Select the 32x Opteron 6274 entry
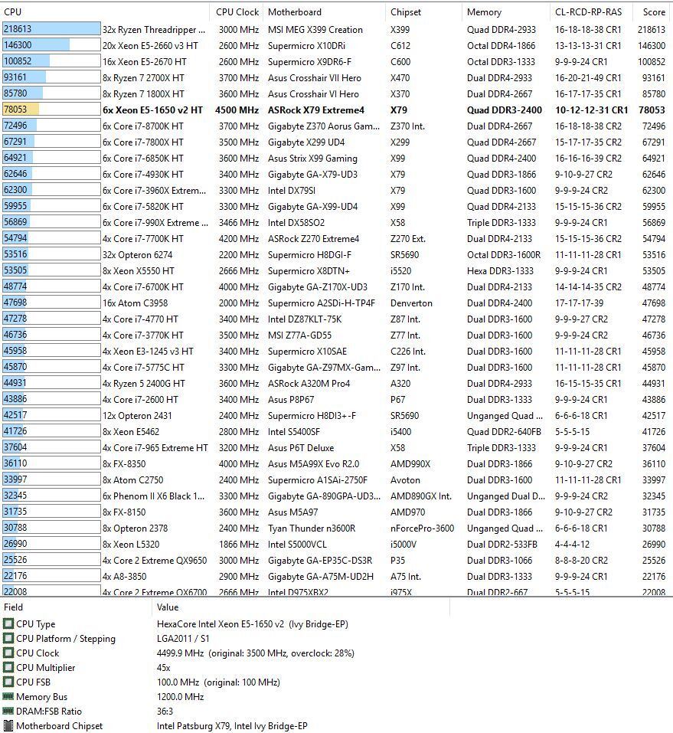The width and height of the screenshot is (673, 733). click(137, 255)
